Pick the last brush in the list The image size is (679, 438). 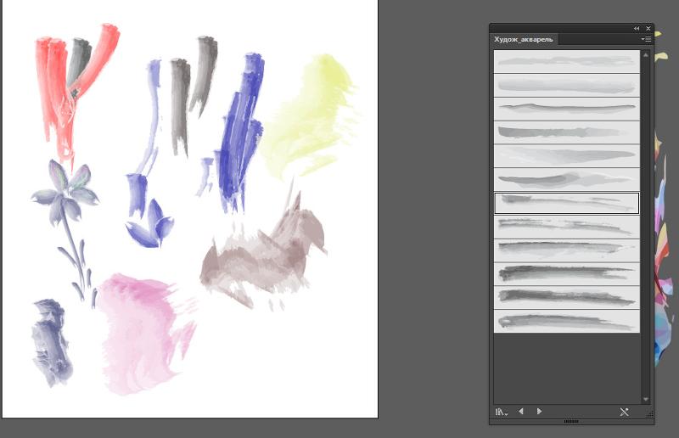click(567, 321)
